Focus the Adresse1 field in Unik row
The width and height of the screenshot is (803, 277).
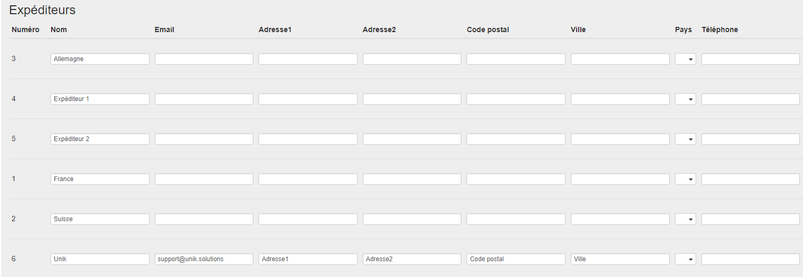coord(308,259)
